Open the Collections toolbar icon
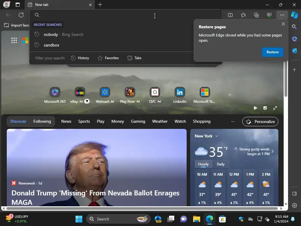The image size is (301, 226). click(x=256, y=15)
